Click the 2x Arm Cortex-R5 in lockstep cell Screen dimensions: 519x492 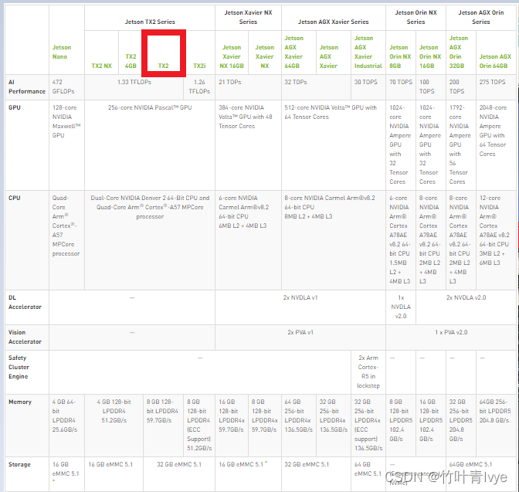[x=368, y=372]
